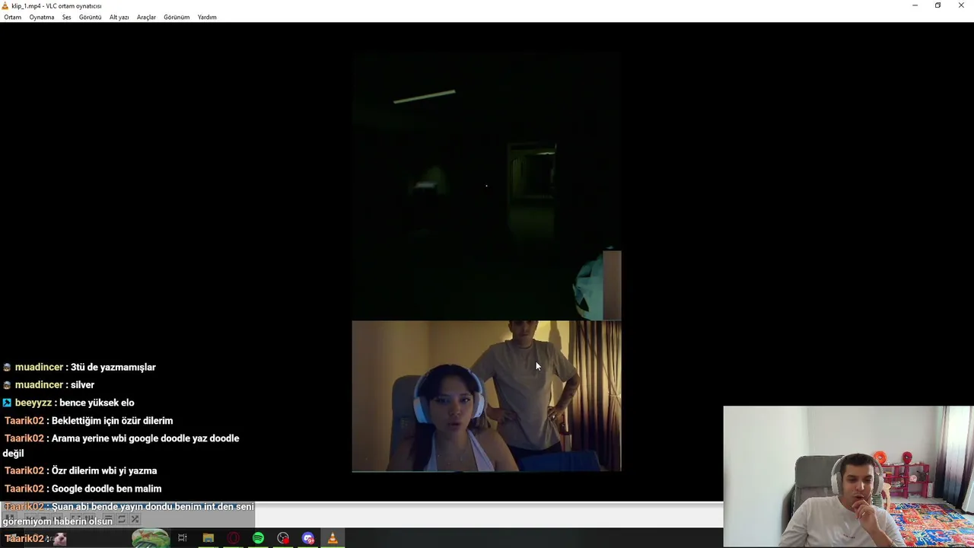Open the Görünüm menu
This screenshot has height=548, width=974.
tap(177, 17)
